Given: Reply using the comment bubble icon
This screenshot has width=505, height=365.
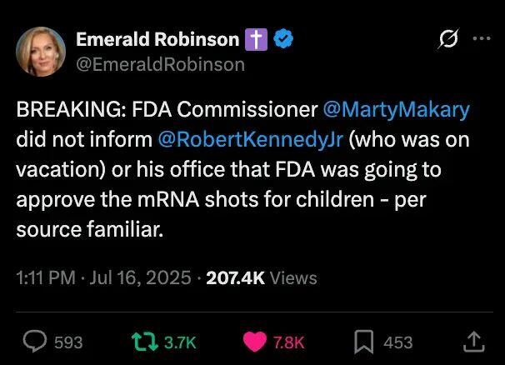Looking at the screenshot, I should point(35,342).
